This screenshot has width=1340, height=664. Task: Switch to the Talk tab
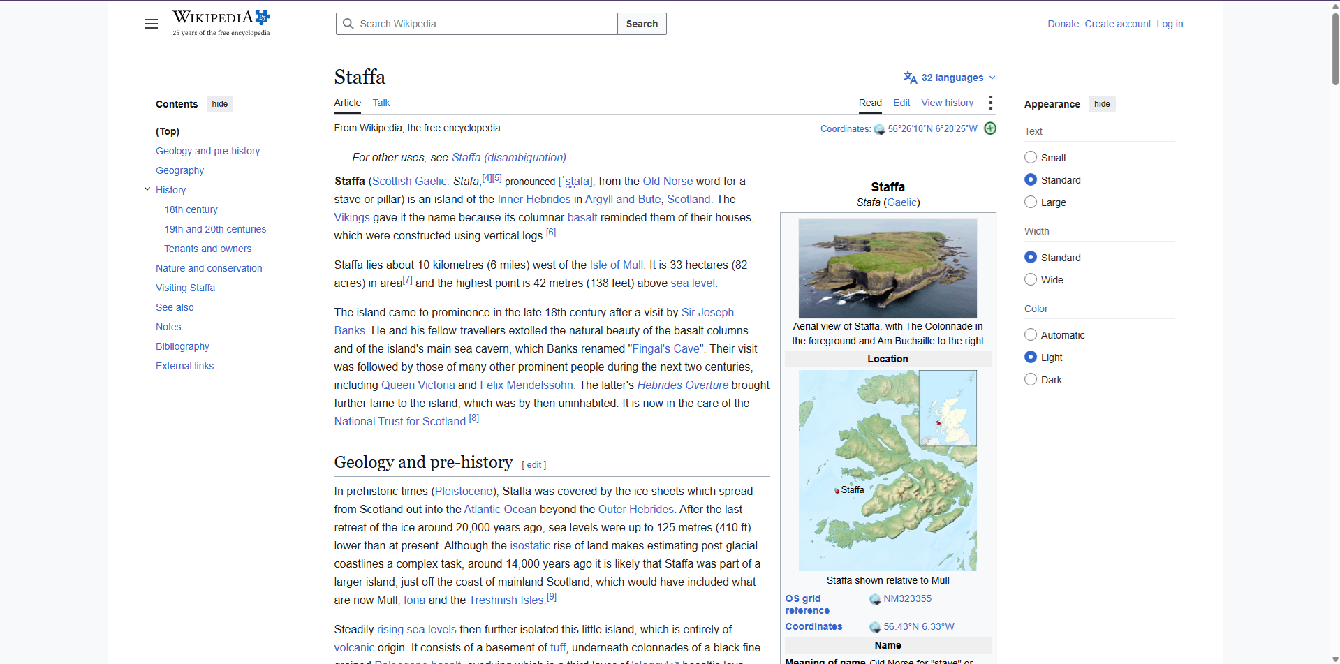tap(381, 103)
